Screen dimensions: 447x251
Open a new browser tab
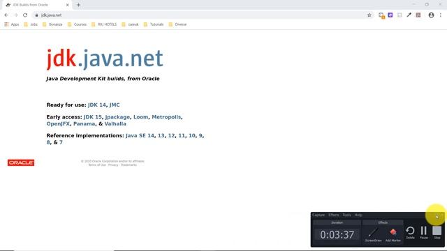click(x=78, y=5)
